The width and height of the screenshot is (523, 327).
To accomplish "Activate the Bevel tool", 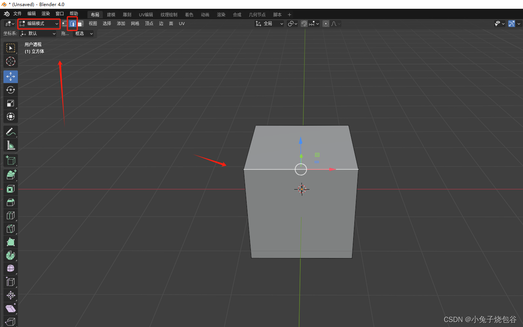I will (11, 202).
